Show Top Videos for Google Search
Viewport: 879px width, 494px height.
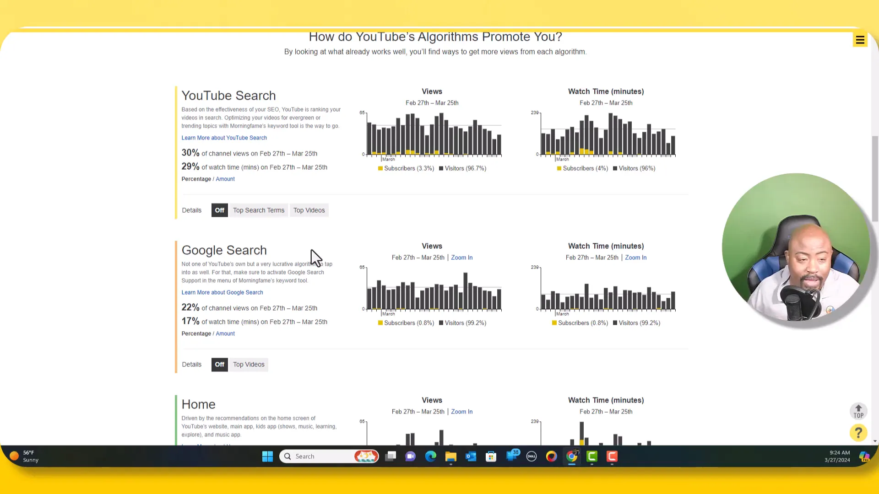[x=249, y=365]
